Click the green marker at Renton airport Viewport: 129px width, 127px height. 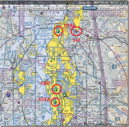point(64,95)
